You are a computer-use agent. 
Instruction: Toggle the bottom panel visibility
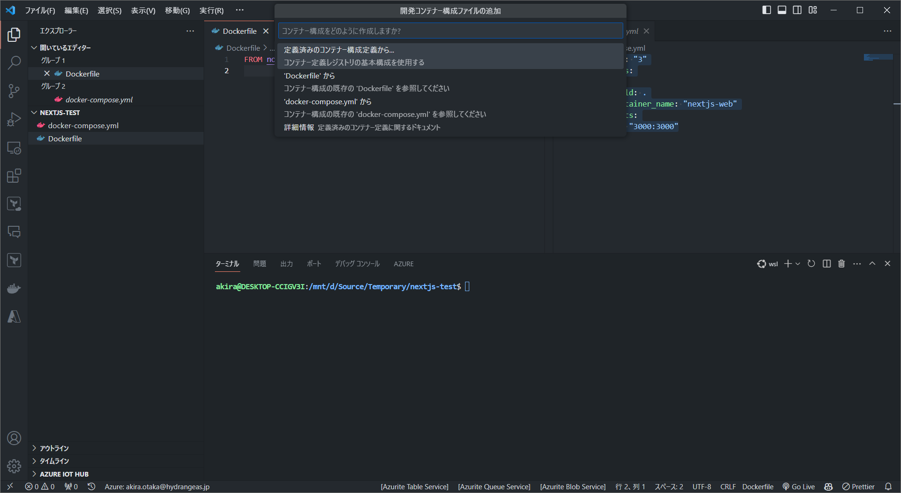tap(782, 10)
